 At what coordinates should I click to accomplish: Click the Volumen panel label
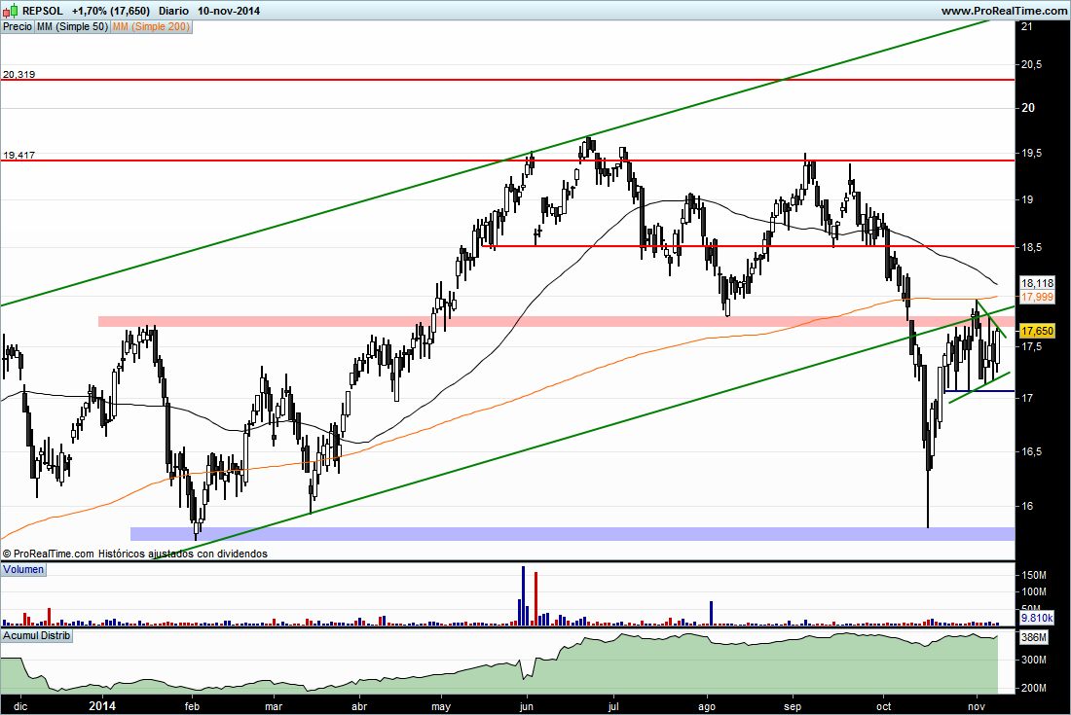pos(23,569)
